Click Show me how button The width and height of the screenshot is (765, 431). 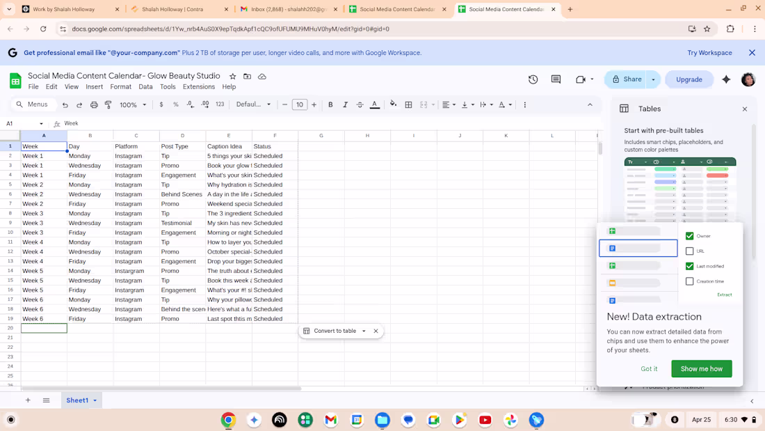click(701, 369)
